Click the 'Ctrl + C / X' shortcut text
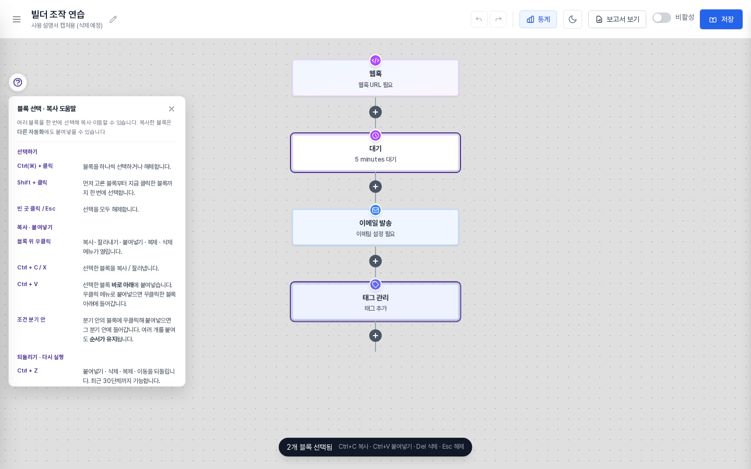The height and width of the screenshot is (469, 751). (32, 267)
